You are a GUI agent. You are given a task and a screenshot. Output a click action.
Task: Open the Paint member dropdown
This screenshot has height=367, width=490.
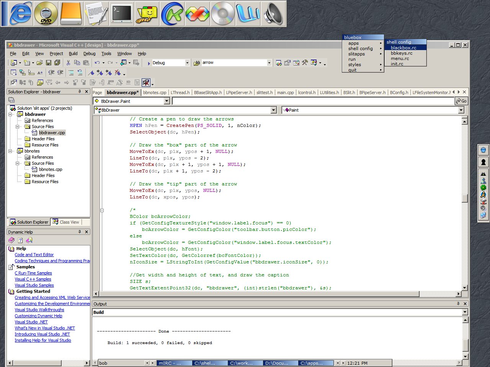(x=461, y=110)
